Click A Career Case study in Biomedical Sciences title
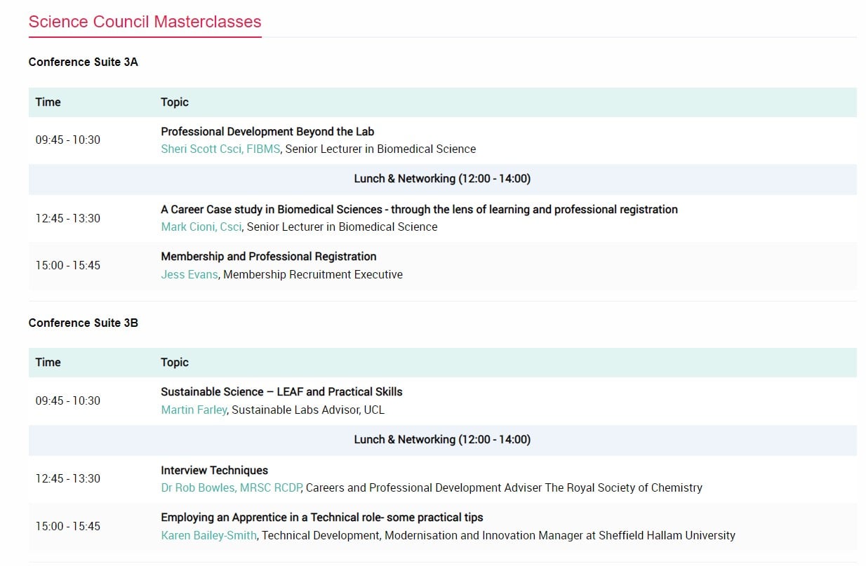Viewport: 866px width, 566px height. (x=419, y=209)
